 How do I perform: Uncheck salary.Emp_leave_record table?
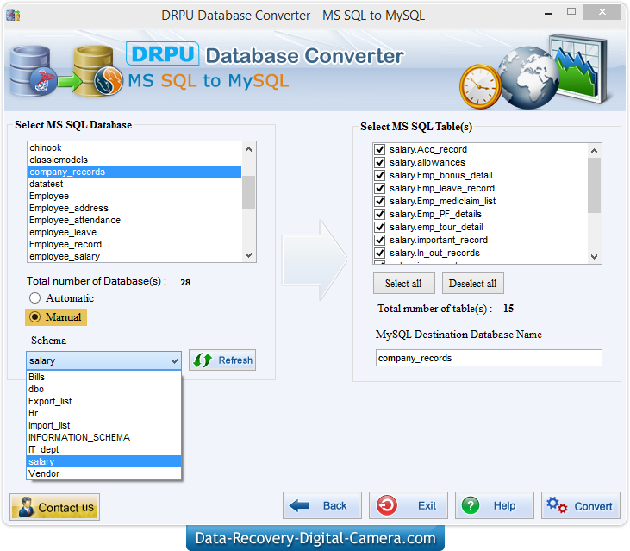[380, 188]
